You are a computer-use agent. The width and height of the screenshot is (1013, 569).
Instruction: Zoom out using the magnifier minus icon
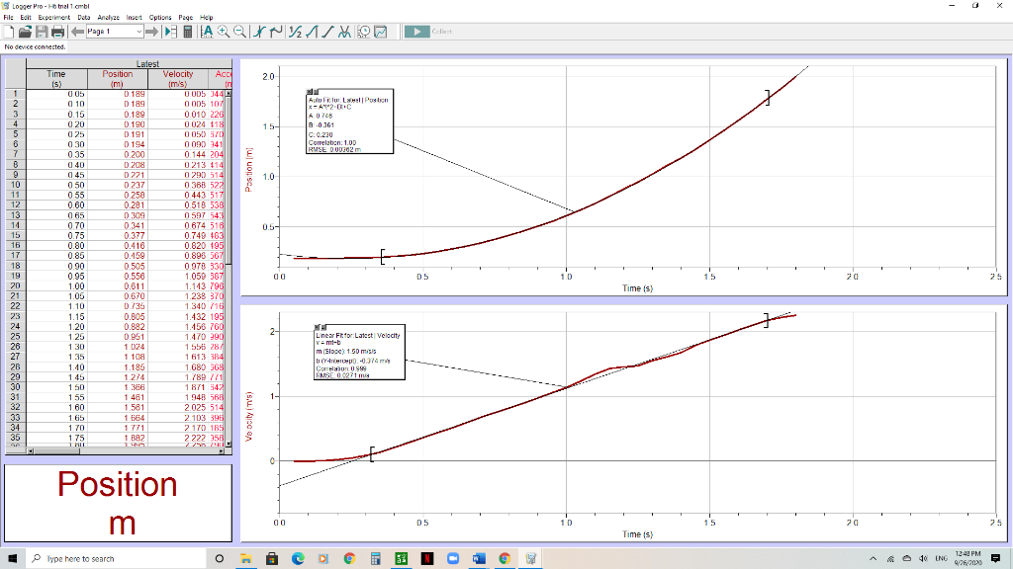(238, 32)
